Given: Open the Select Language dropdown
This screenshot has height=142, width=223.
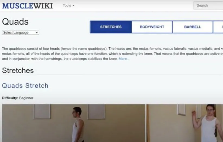Looking at the screenshot, I should (21, 32).
